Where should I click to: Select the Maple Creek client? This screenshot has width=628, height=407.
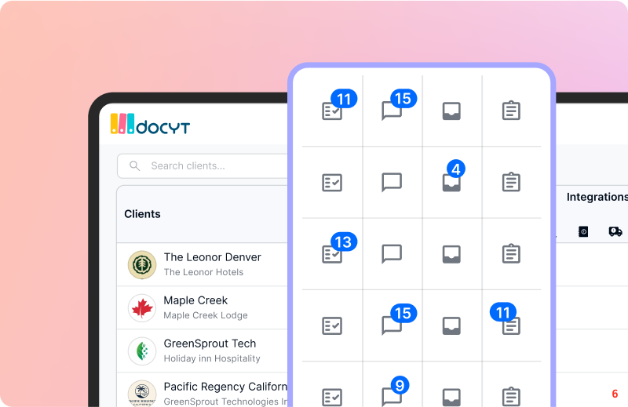(x=203, y=307)
